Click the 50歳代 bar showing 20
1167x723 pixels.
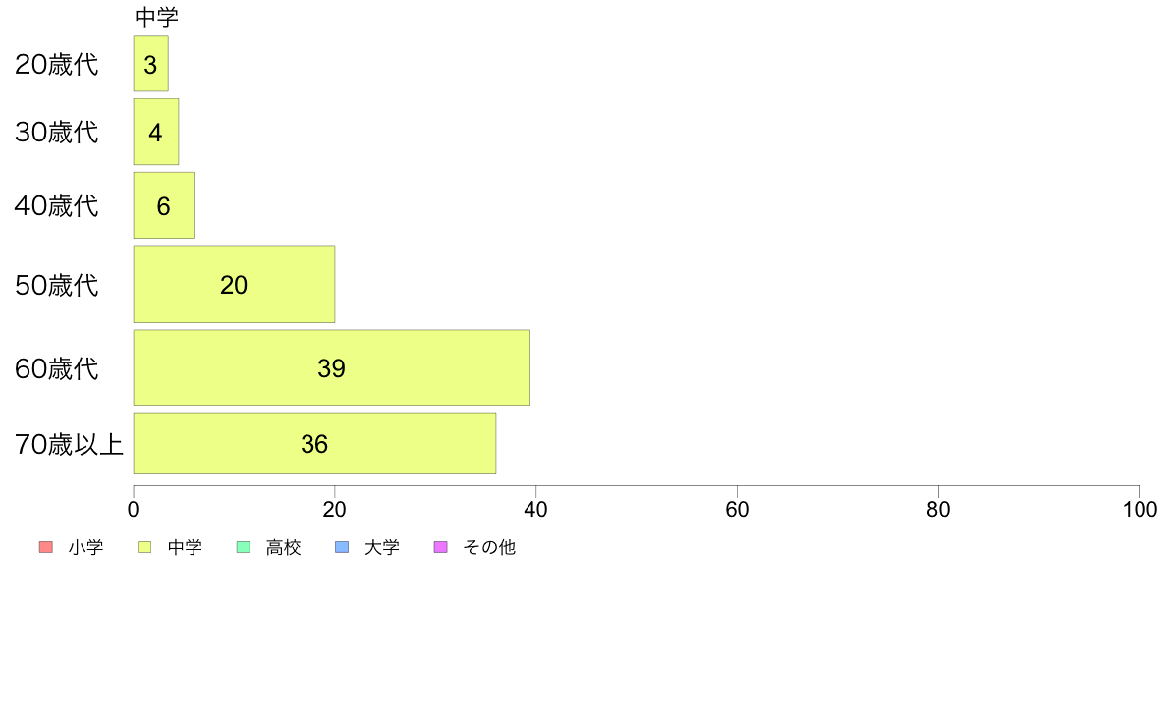point(235,284)
